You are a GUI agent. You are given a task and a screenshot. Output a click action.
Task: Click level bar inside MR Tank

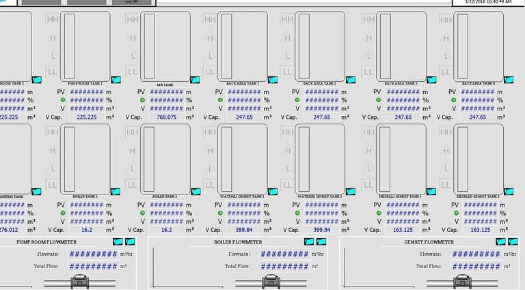(150, 46)
